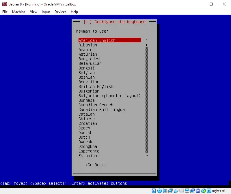Select the Albanian keymap

(x=110, y=45)
